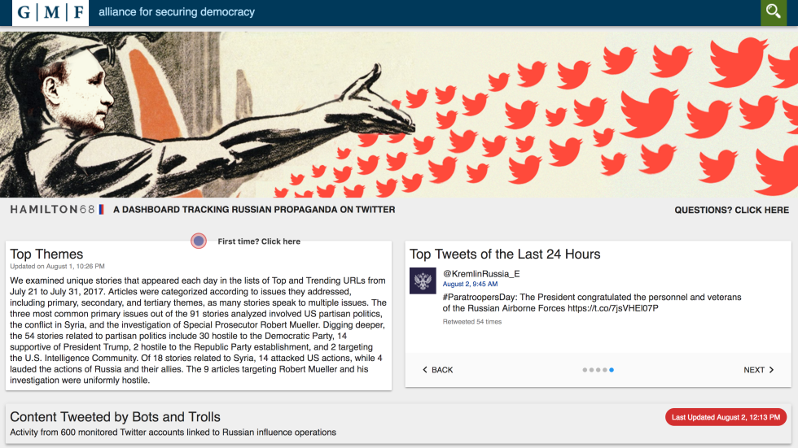This screenshot has width=798, height=448.
Task: Click Last Updated August 2 badge
Action: tap(726, 417)
